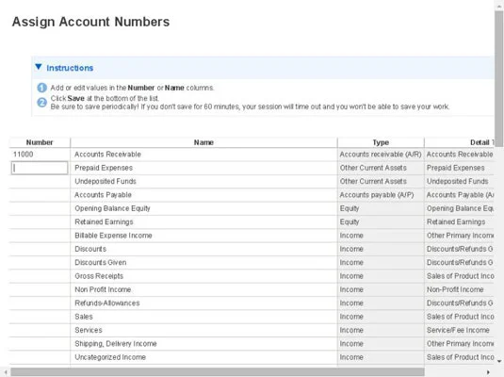504x377 pixels.
Task: Select the 11000 number cell
Action: point(40,155)
